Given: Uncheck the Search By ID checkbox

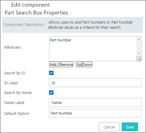Looking at the screenshot, I should click(51, 73).
